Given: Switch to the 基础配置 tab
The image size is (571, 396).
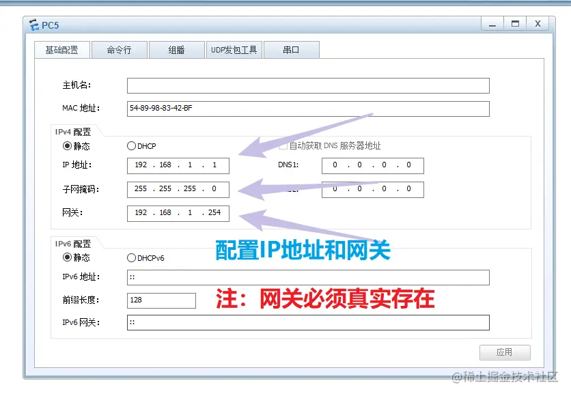Looking at the screenshot, I should tap(62, 50).
